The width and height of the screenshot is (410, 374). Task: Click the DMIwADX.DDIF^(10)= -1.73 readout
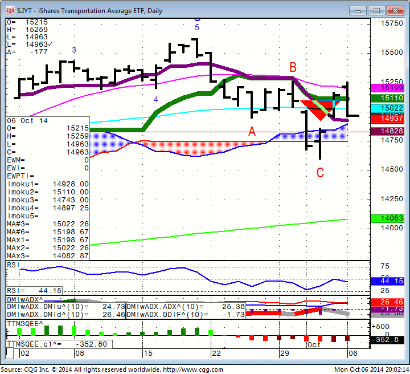(x=186, y=315)
